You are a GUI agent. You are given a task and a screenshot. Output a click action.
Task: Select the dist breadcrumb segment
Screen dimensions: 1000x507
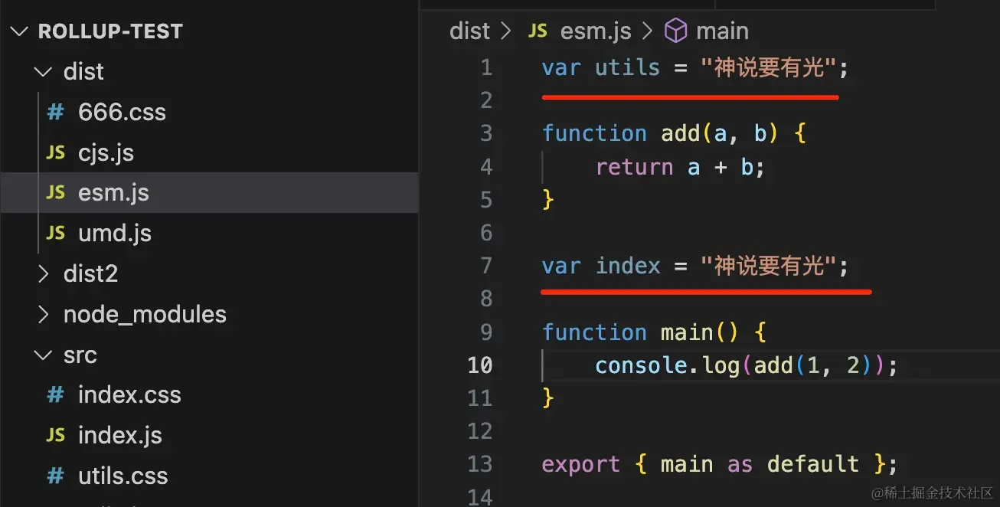pos(469,31)
